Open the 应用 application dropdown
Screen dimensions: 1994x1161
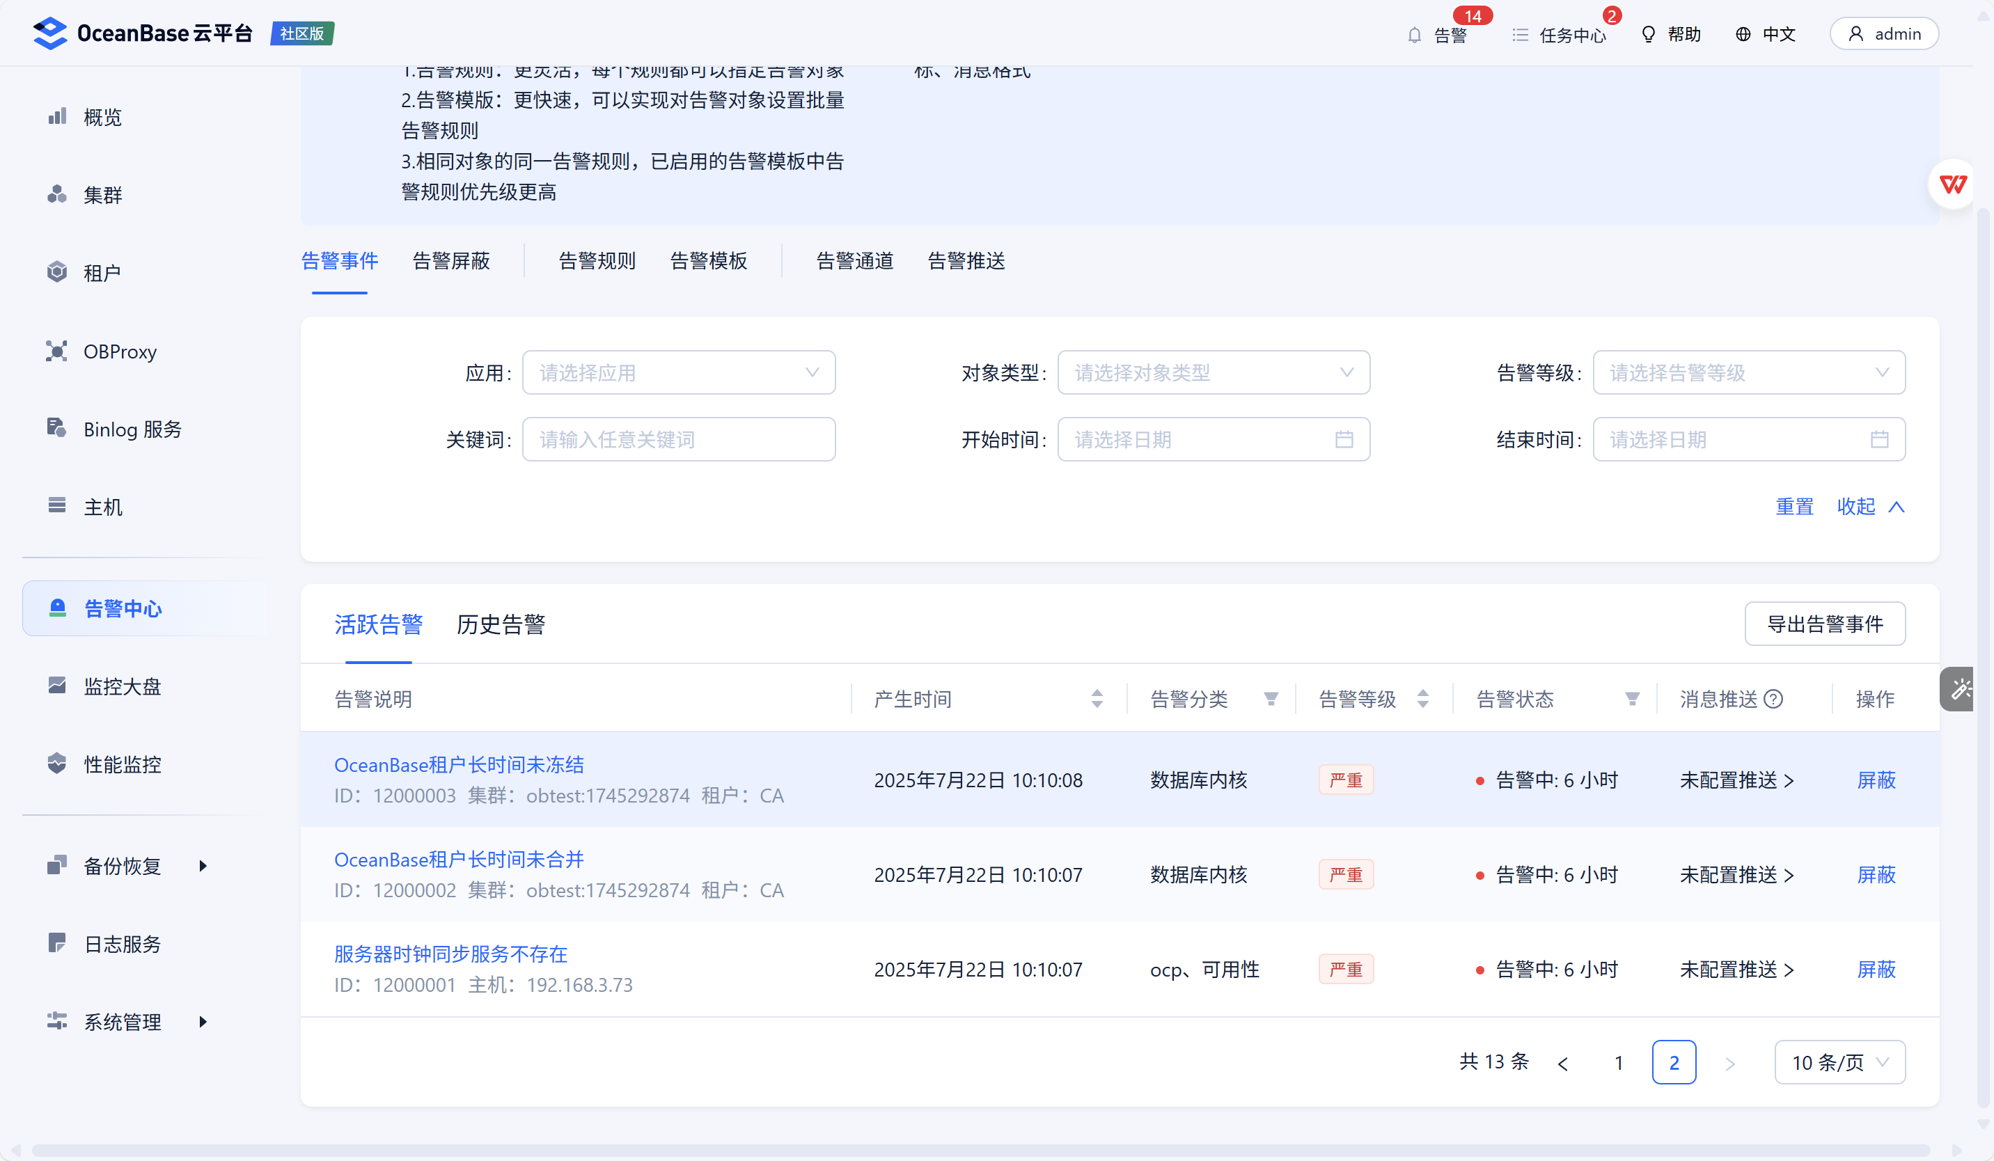[679, 372]
